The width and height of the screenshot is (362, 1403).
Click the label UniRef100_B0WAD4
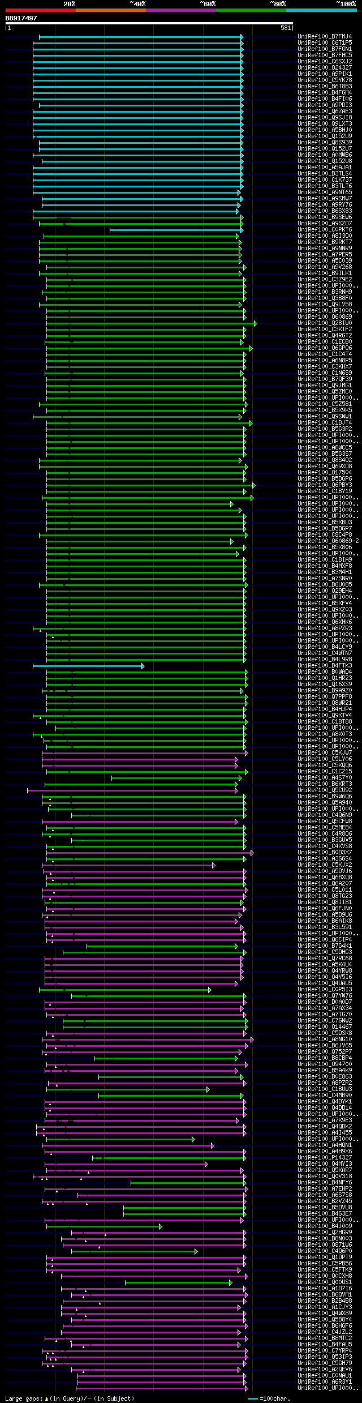tap(325, 671)
